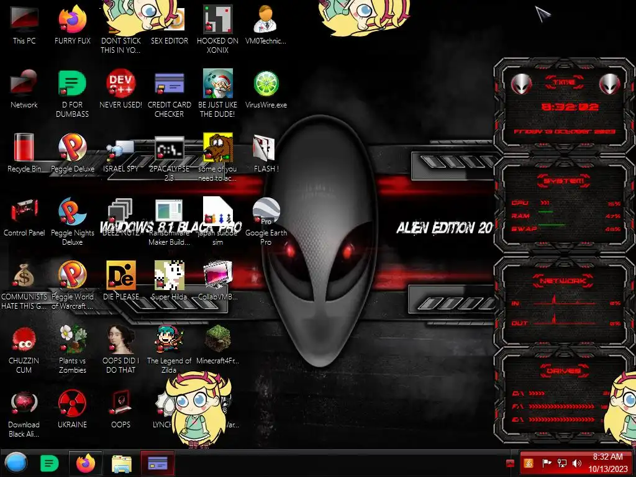Select BE JUST LIKE THE DUDE! icon
Screen dimensions: 636x477
point(217,93)
